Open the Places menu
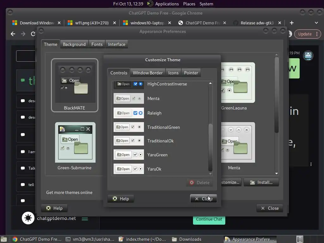Screen dimensions: 324x243 pyautogui.click(x=189, y=4)
